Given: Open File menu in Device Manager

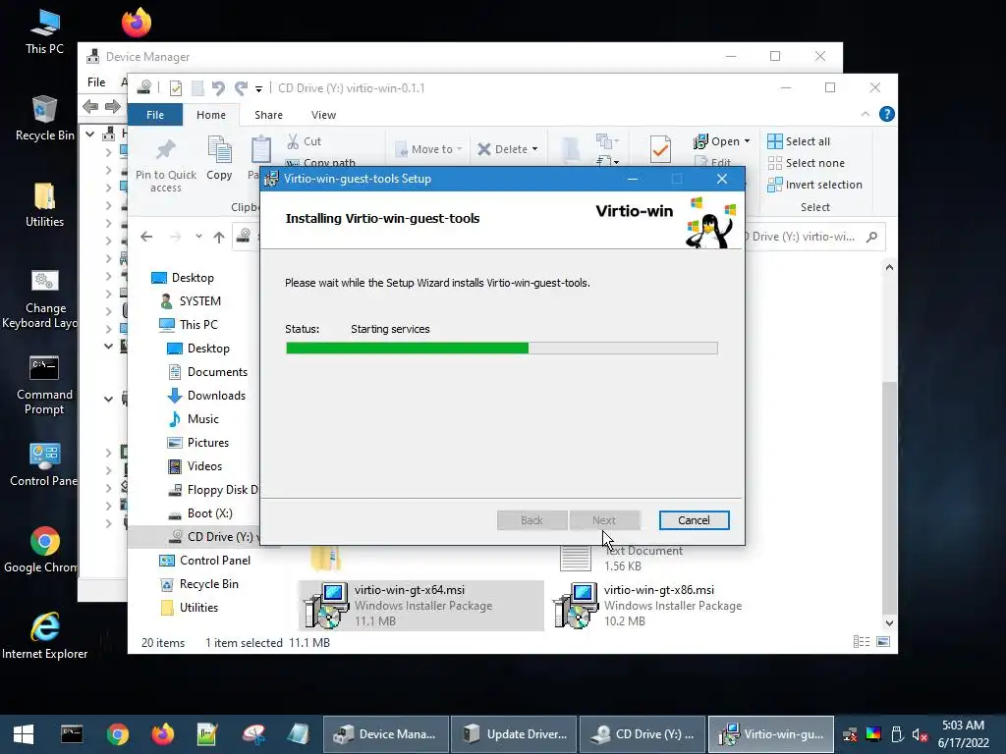Looking at the screenshot, I should (96, 82).
